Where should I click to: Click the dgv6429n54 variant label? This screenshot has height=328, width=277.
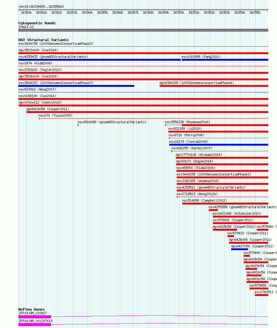pyautogui.click(x=261, y=266)
